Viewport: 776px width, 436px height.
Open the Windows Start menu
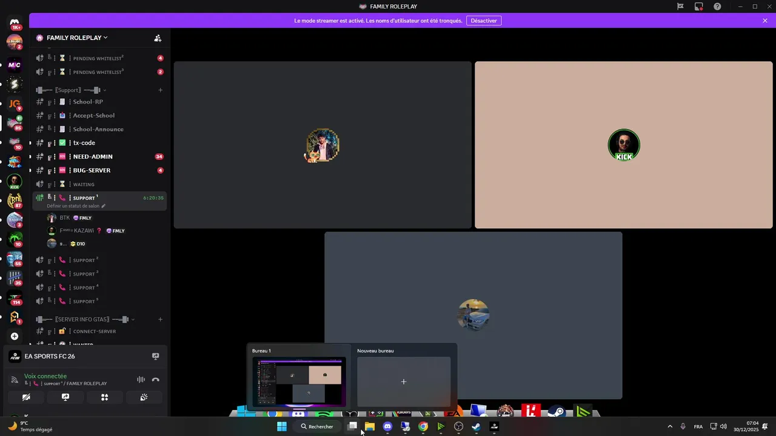pyautogui.click(x=282, y=426)
